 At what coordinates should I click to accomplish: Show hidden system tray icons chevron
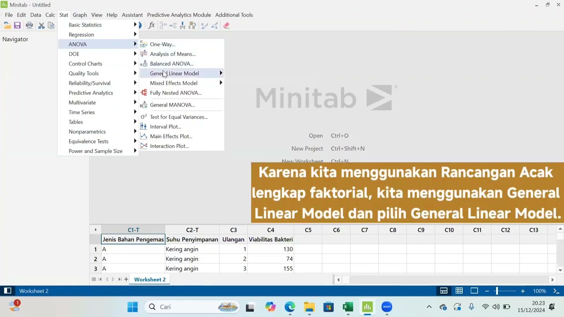click(x=429, y=307)
